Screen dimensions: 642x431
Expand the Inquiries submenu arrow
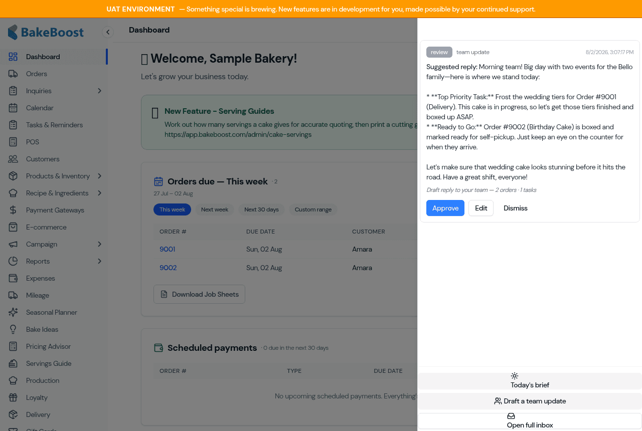(x=99, y=91)
